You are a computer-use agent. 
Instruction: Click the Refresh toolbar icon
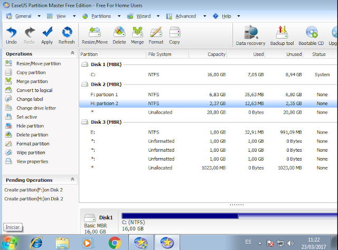(x=67, y=35)
